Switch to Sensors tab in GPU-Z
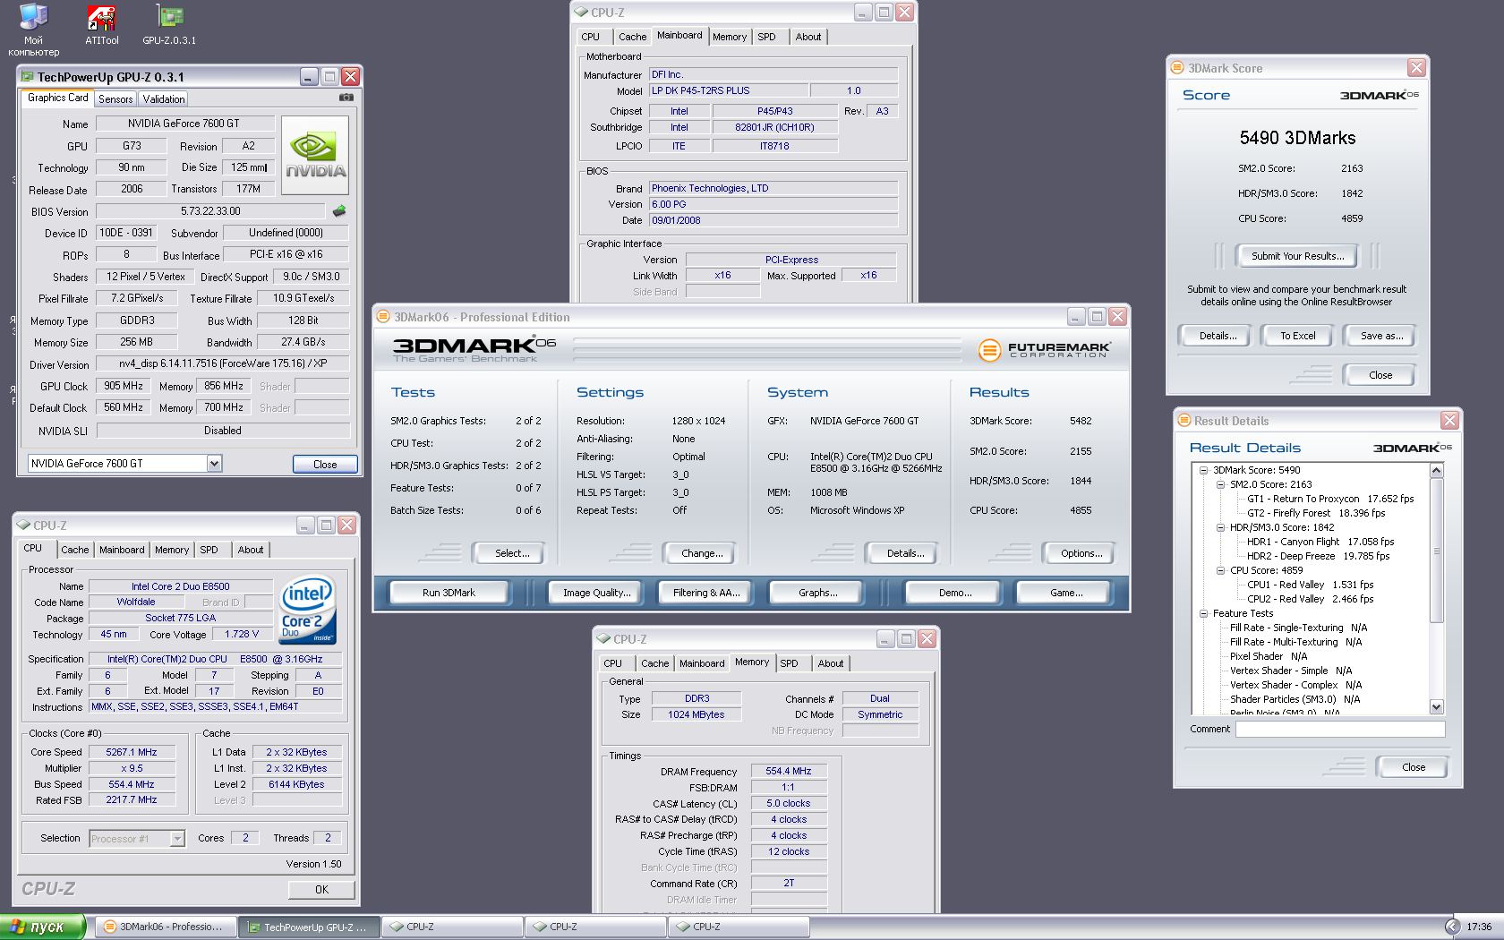This screenshot has width=1504, height=940. pyautogui.click(x=115, y=98)
